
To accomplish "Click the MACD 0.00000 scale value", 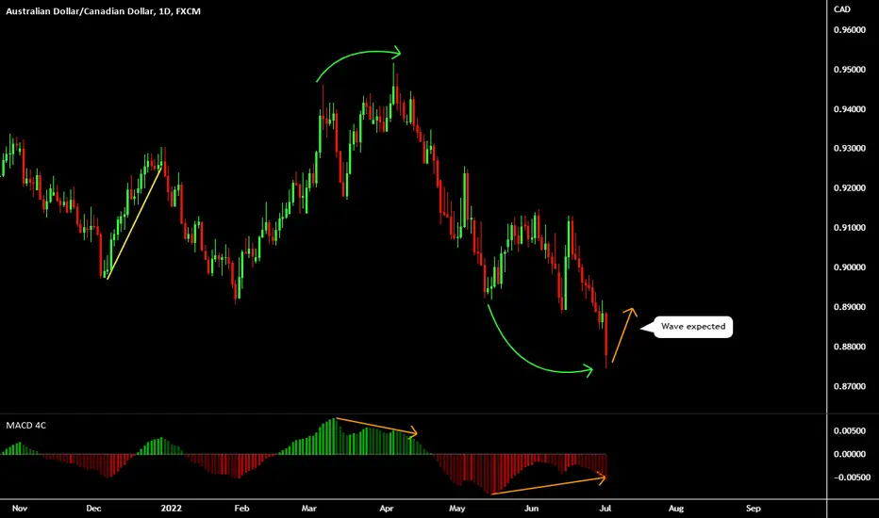I will coord(849,454).
